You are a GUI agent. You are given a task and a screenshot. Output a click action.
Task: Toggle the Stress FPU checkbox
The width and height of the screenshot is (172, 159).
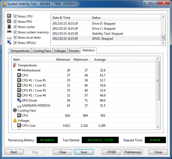(x=15, y=22)
